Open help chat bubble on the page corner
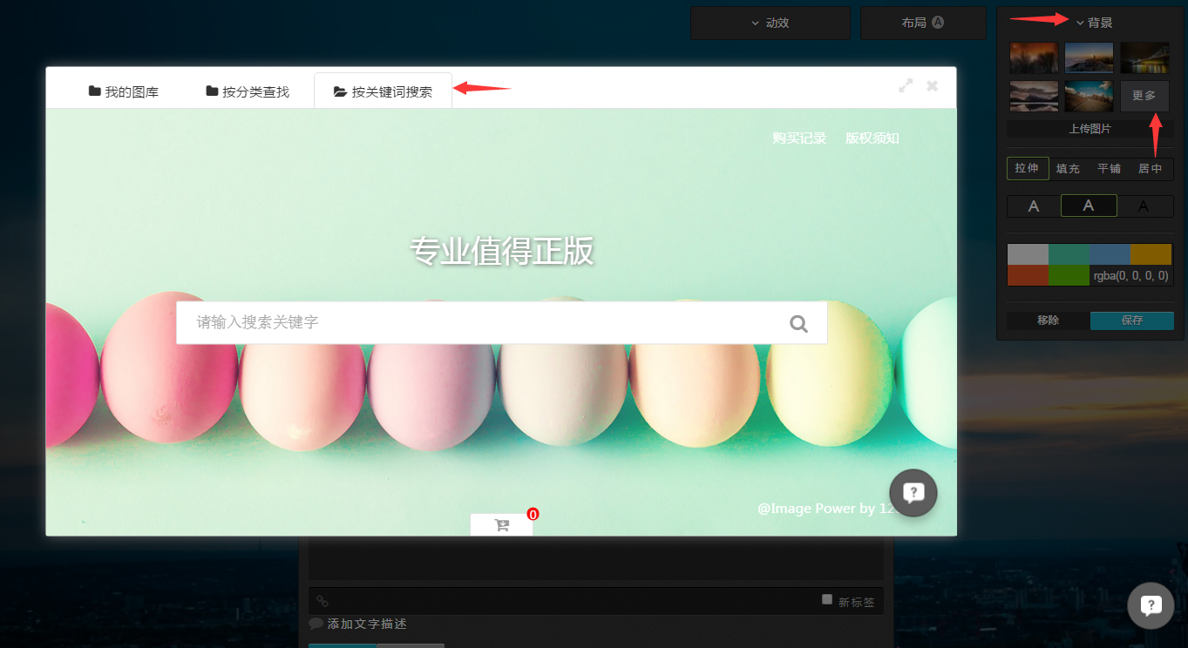 (x=1151, y=605)
